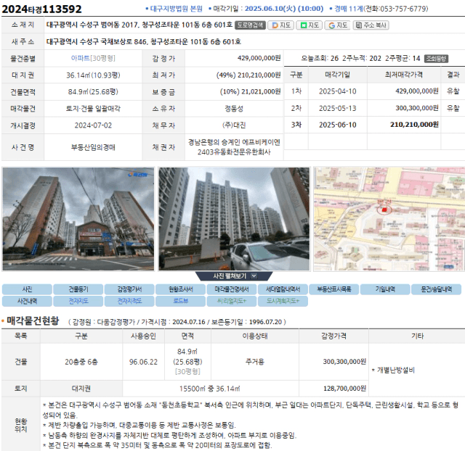
Task: Select the 건물등기 tab
Action: 78,289
